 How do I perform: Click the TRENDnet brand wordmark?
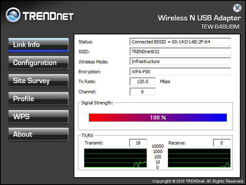(48, 16)
